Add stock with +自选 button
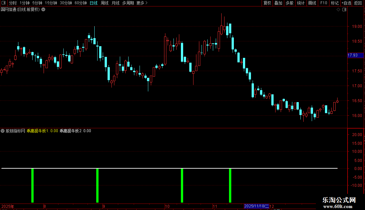365x210 pixels. point(346,3)
